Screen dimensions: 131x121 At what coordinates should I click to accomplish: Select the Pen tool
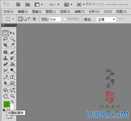coord(5,77)
